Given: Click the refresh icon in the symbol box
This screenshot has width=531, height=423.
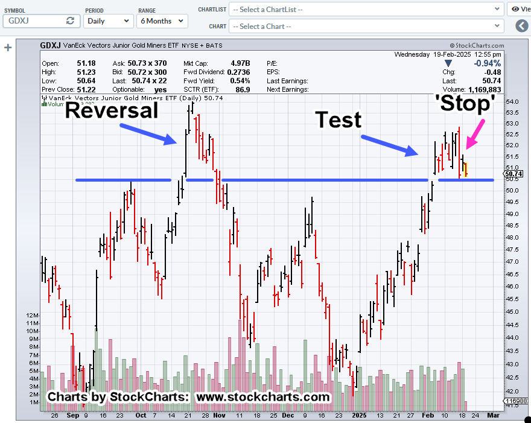Looking at the screenshot, I should pos(70,21).
